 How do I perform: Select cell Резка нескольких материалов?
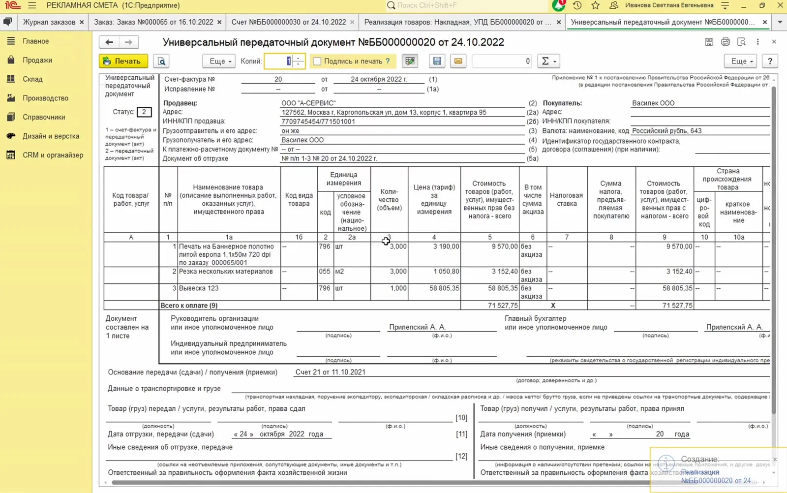click(229, 276)
